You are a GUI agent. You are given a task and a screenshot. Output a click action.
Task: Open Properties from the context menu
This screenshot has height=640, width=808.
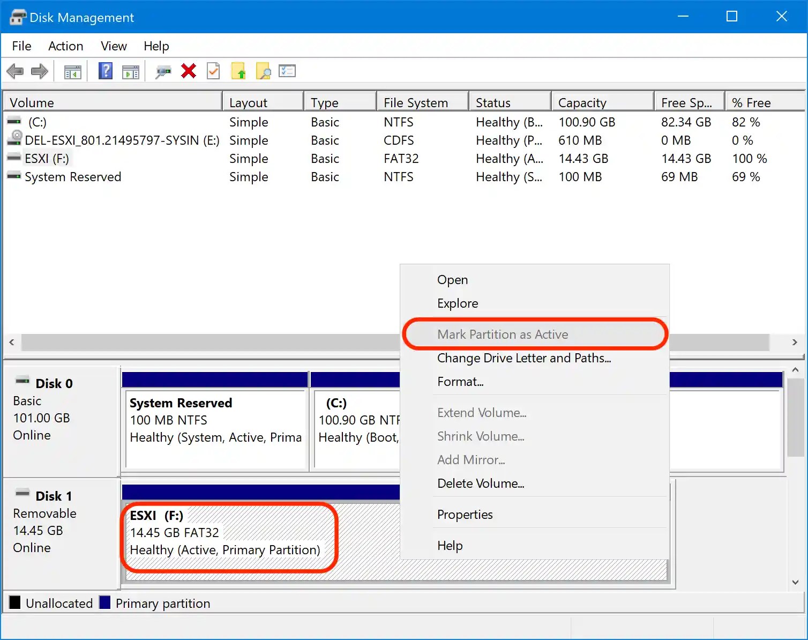(465, 514)
